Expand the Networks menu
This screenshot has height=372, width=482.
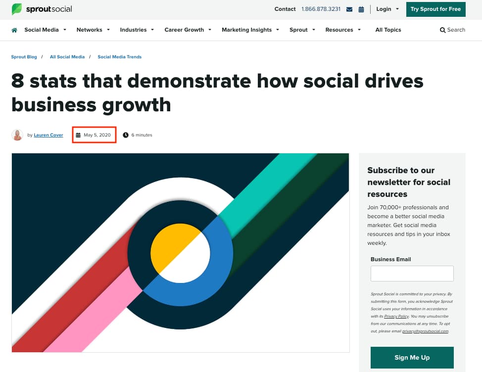pyautogui.click(x=93, y=30)
